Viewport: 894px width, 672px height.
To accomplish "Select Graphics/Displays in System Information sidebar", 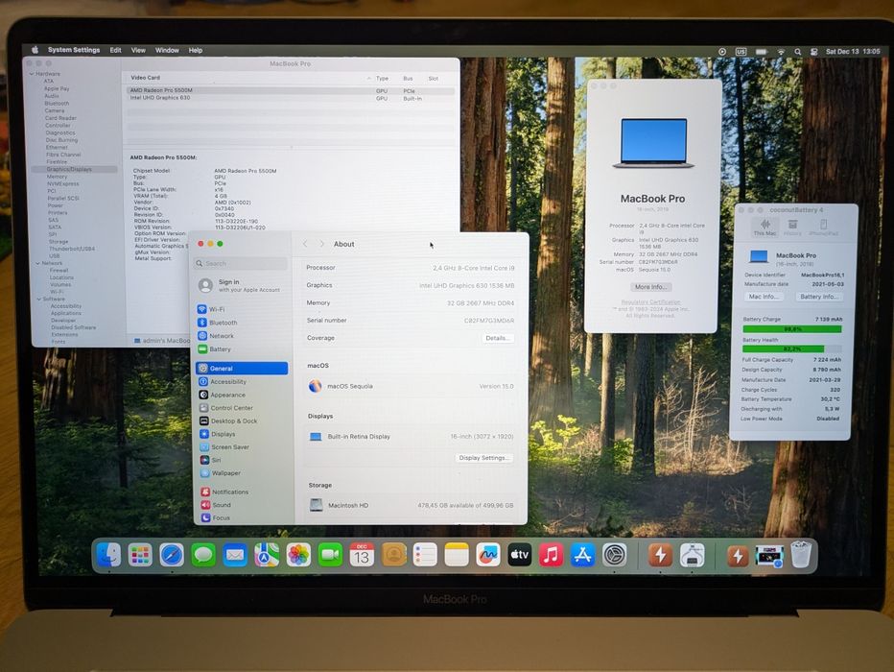I will (x=75, y=169).
